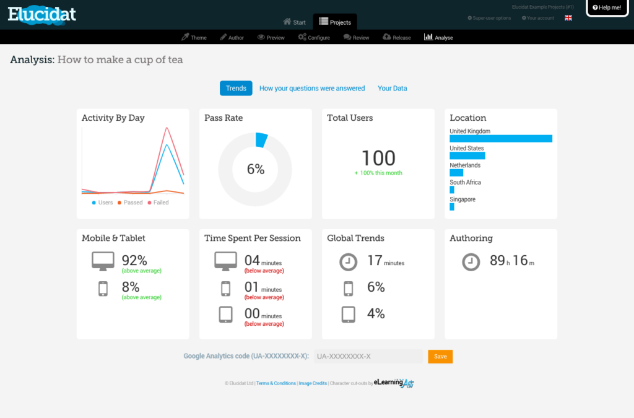
Task: Go to the Author section
Action: pyautogui.click(x=232, y=38)
